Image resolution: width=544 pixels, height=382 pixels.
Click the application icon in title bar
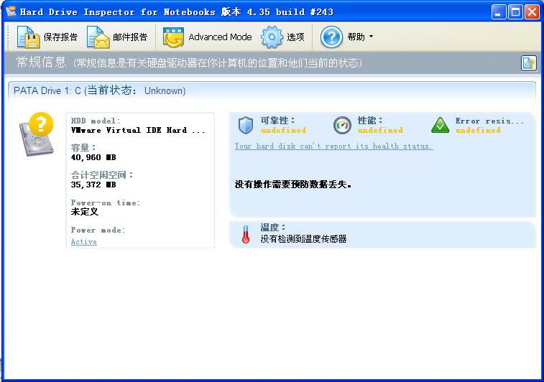(11, 11)
